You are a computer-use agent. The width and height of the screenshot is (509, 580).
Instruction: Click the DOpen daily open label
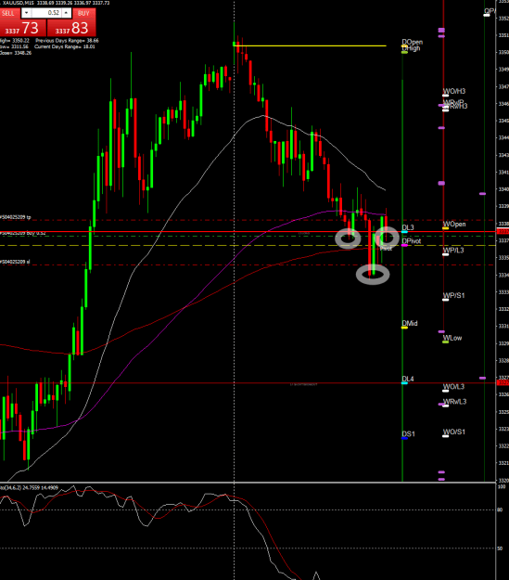pos(413,42)
